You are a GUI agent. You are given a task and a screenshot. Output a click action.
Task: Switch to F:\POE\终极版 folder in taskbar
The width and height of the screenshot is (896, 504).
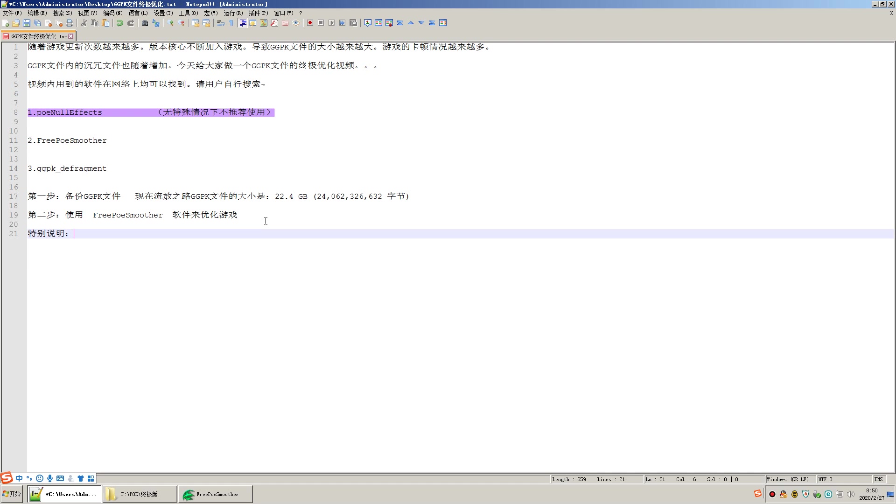click(140, 494)
